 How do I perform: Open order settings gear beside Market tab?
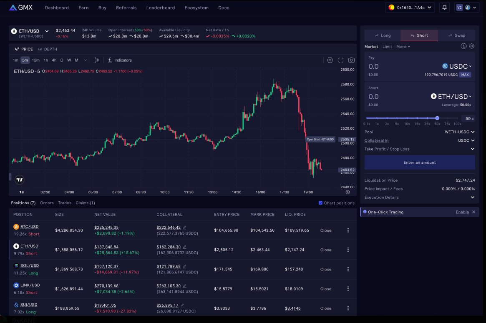click(x=472, y=46)
